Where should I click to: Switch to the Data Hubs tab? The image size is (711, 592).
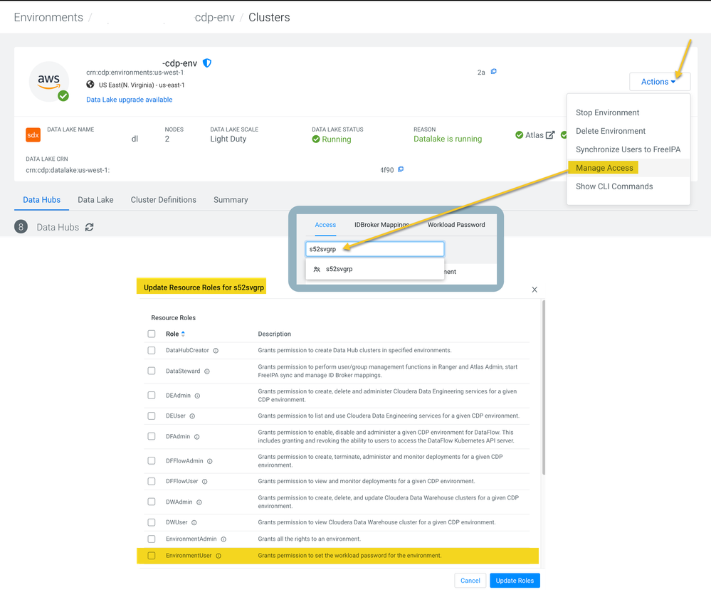click(42, 200)
